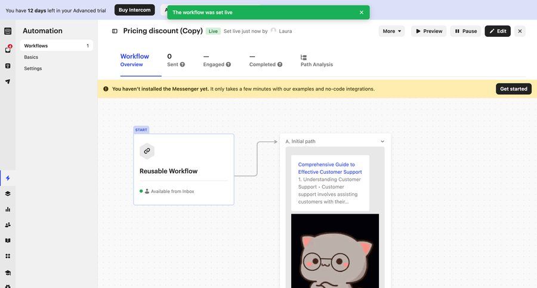Switch to Path Analysis tab
The height and width of the screenshot is (288, 537).
click(x=317, y=61)
